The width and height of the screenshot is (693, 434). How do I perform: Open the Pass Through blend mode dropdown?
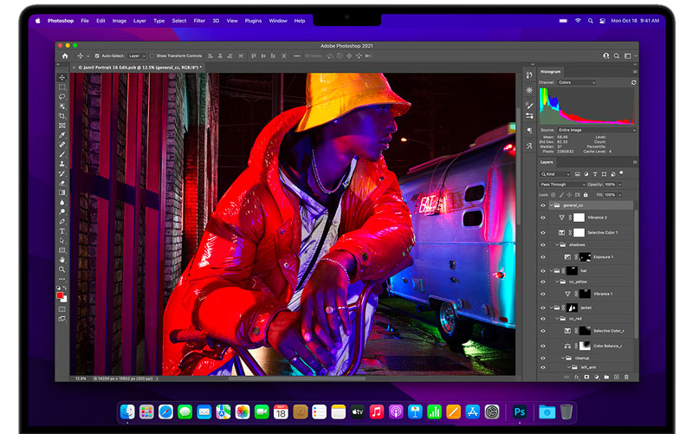(x=562, y=185)
